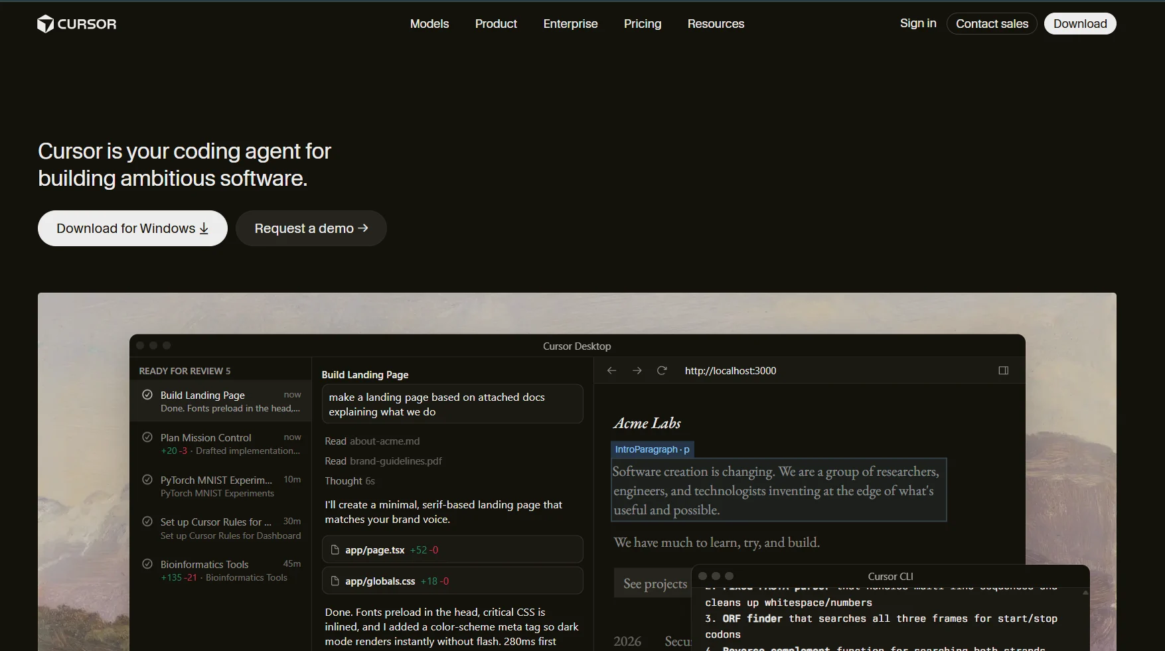Click the Cursor CLI scrollbar up arrow
The width and height of the screenshot is (1165, 651).
click(x=1085, y=592)
